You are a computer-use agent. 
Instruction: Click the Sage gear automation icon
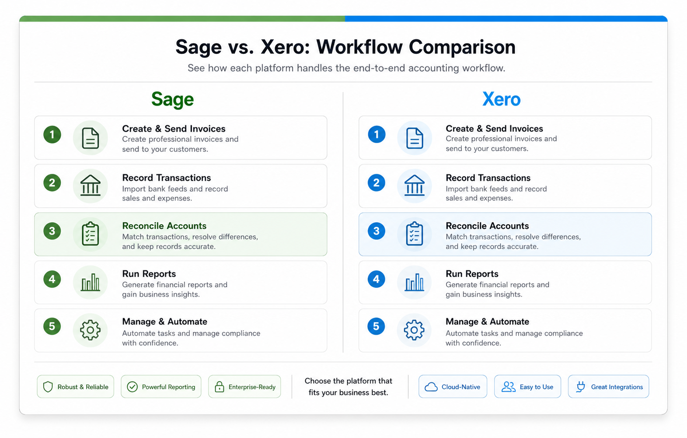pos(91,330)
